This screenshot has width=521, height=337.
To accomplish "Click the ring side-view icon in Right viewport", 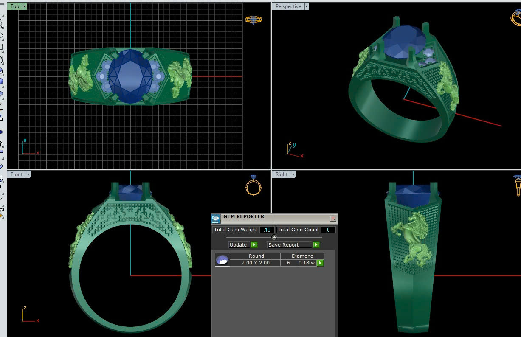I will point(517,185).
